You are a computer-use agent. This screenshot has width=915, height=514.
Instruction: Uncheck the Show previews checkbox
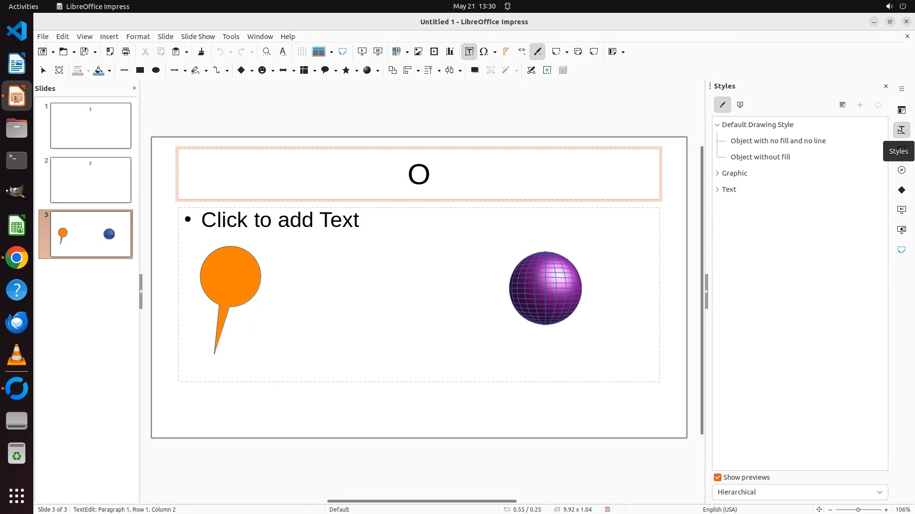[x=718, y=477]
